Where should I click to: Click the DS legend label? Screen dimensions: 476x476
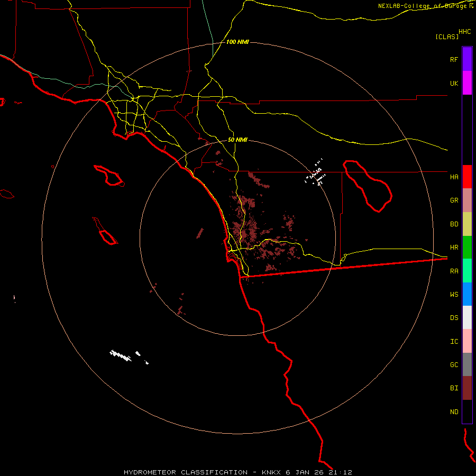pyautogui.click(x=454, y=318)
